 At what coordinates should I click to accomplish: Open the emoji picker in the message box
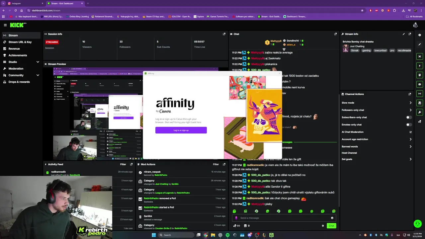pyautogui.click(x=332, y=218)
